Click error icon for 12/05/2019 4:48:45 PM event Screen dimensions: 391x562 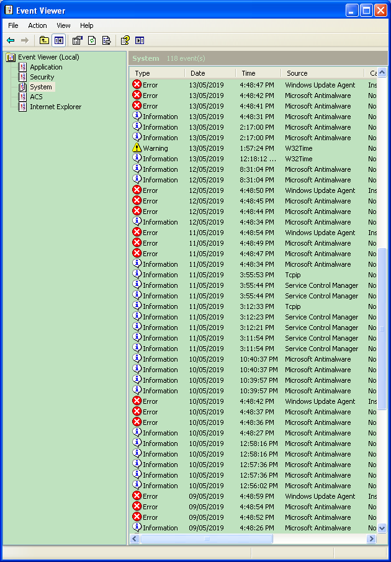(137, 201)
